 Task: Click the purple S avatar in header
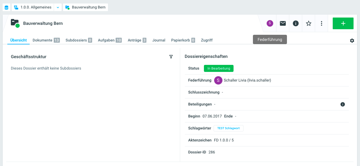(270, 23)
